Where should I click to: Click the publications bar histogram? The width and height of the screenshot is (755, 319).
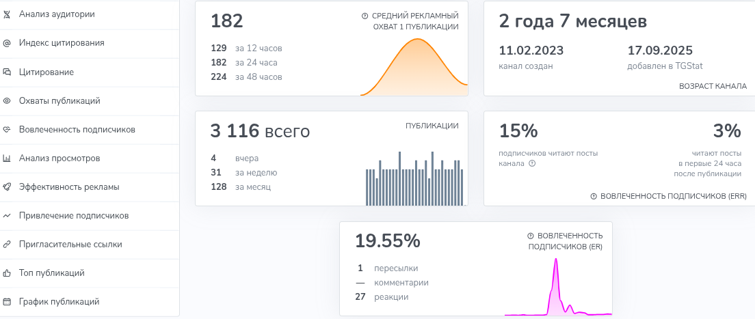pyautogui.click(x=414, y=179)
